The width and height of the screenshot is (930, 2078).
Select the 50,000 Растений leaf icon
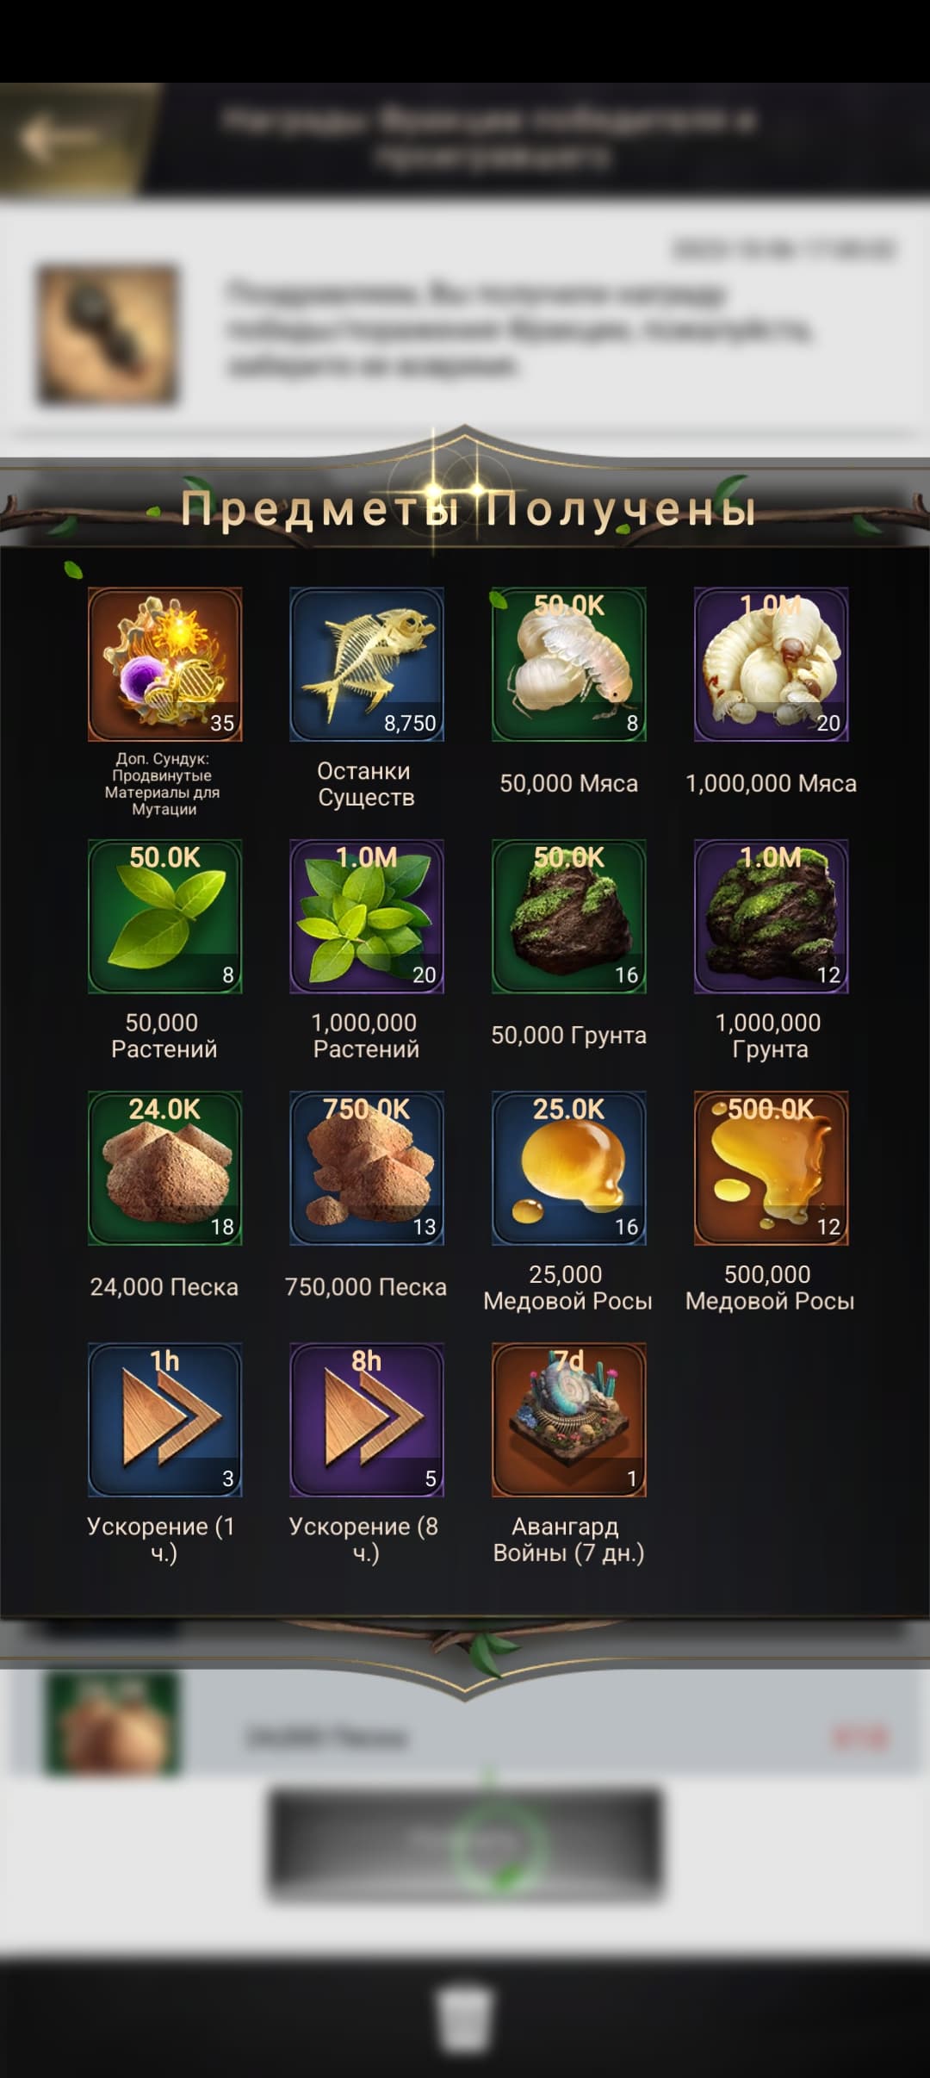(x=164, y=916)
